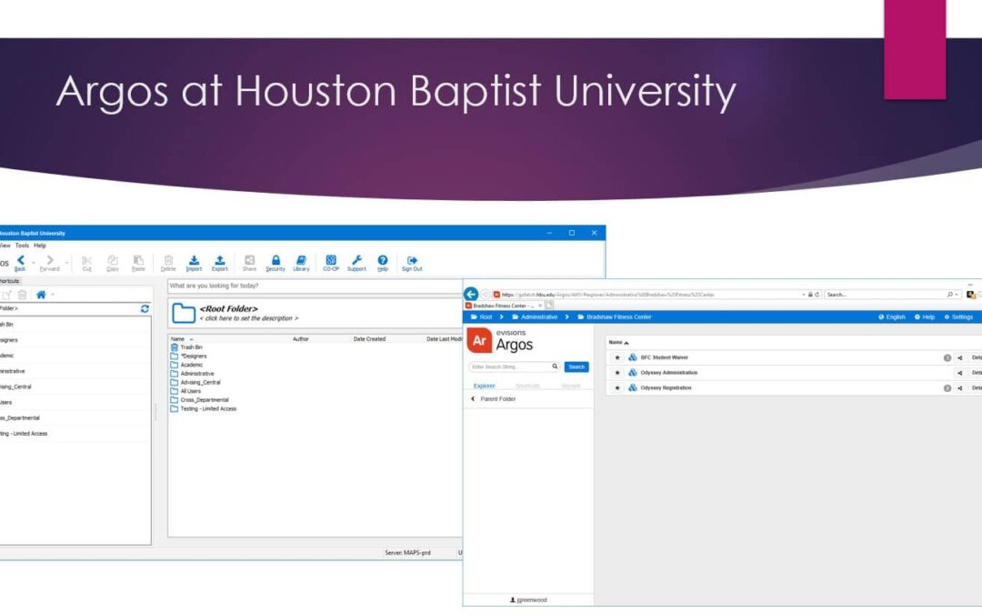Refresh the folder tree with the refresh icon
This screenshot has height=614, width=982.
[x=145, y=309]
